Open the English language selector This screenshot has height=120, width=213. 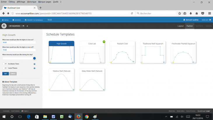click(x=25, y=111)
